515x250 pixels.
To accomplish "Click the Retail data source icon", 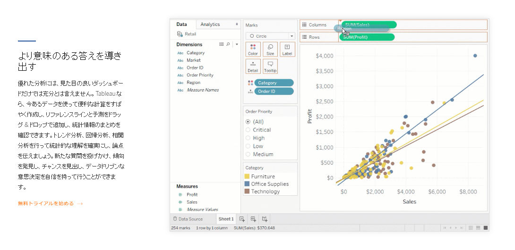I will (x=180, y=34).
